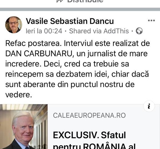160x149 pixels.
Task: Open the Vasile Sebastian Dancu profile name
Action: [x=70, y=21]
